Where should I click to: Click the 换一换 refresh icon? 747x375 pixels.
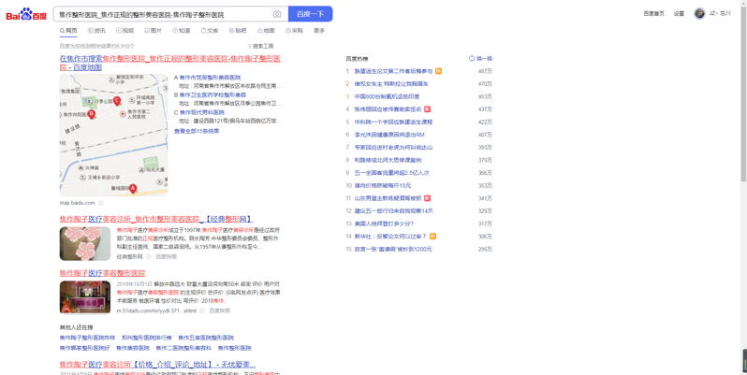(472, 58)
